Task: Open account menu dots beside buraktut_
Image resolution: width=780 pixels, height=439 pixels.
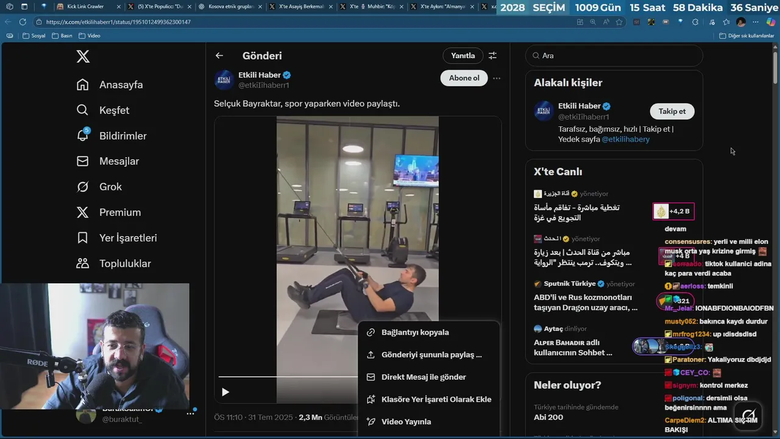Action: pyautogui.click(x=190, y=413)
